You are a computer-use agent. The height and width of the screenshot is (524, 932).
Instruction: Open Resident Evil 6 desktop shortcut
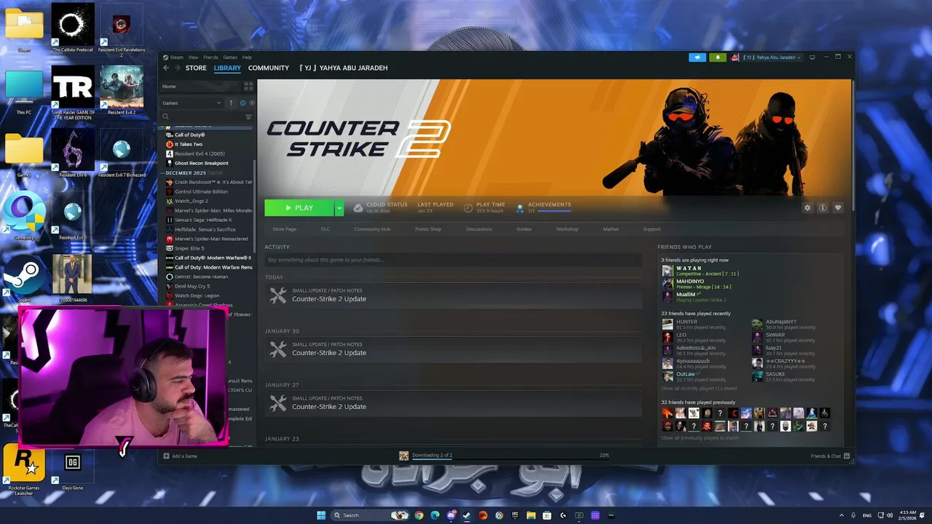coord(73,154)
